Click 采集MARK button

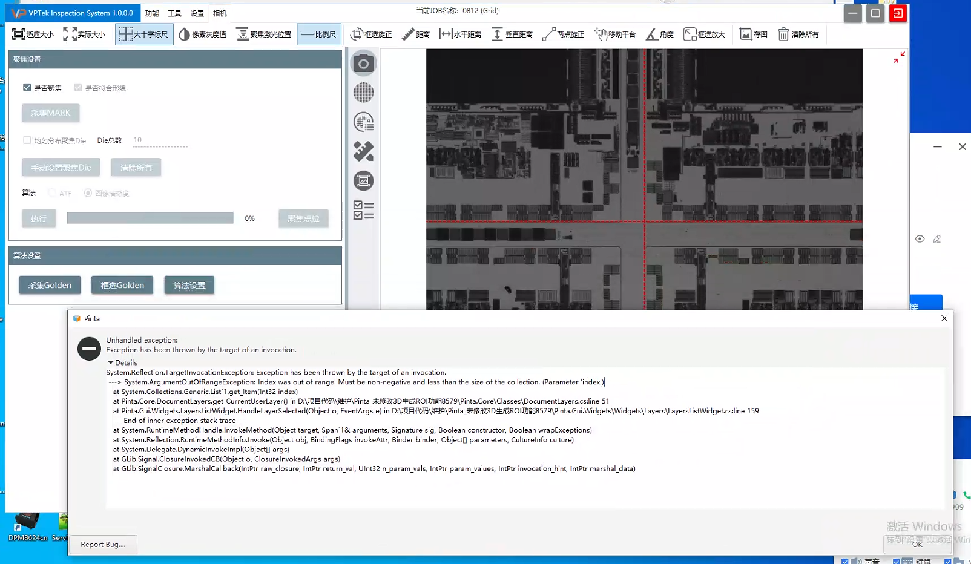coord(51,113)
